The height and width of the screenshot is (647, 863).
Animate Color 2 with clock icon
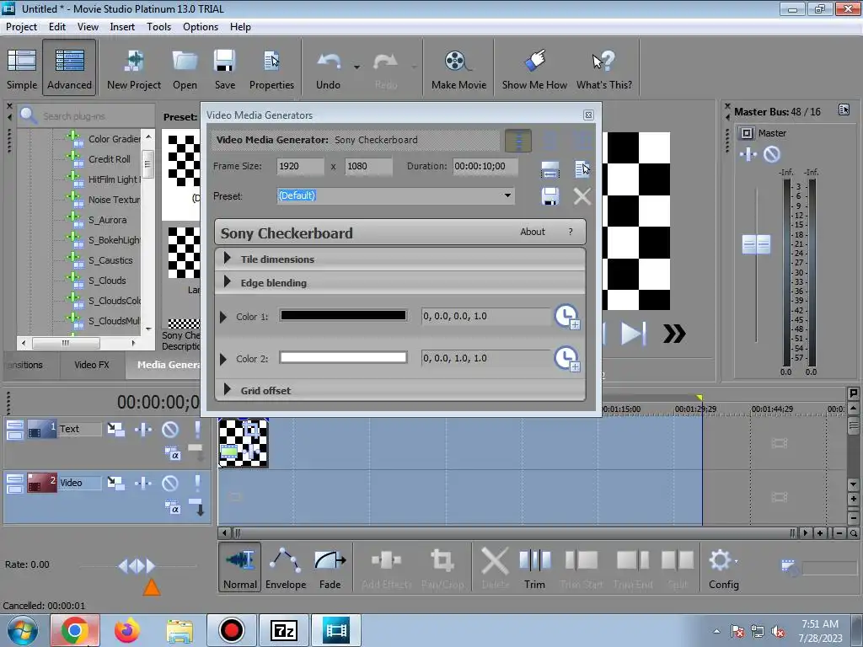click(567, 359)
